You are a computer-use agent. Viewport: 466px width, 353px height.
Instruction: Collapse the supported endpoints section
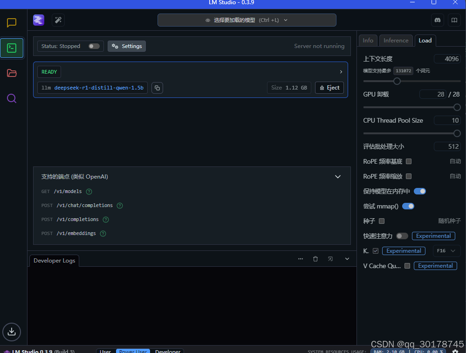point(337,177)
